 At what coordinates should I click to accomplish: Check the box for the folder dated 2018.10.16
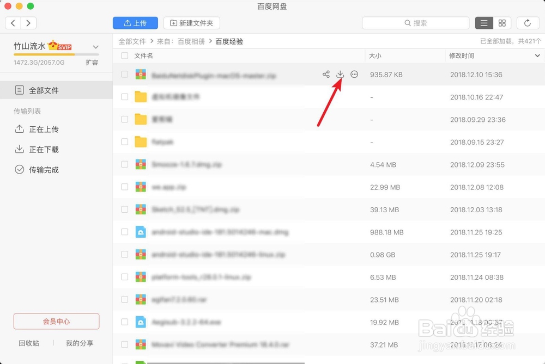[124, 97]
